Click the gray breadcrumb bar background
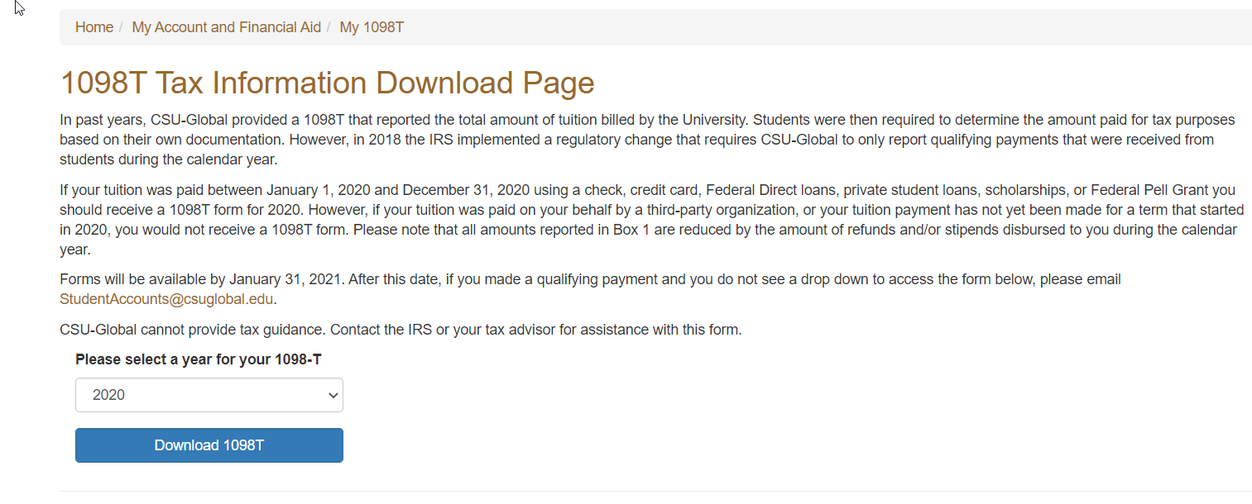The width and height of the screenshot is (1252, 504). pos(827,27)
